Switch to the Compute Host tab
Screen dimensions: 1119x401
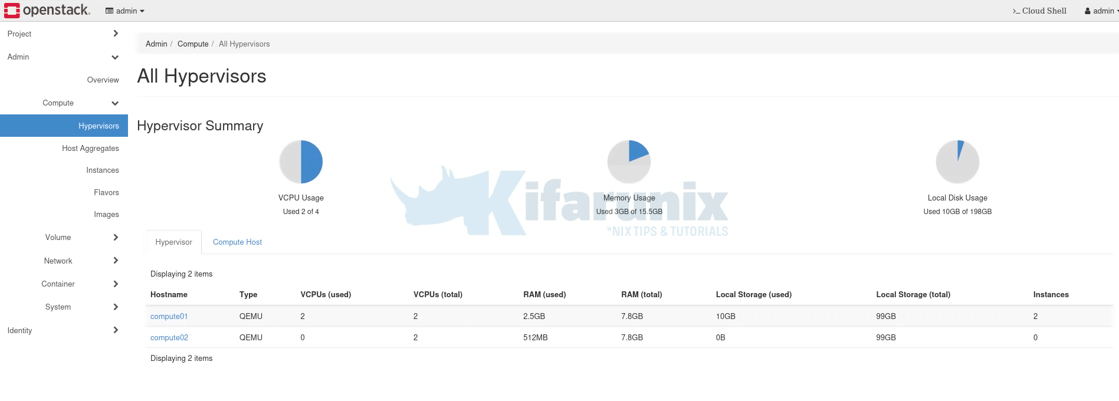pyautogui.click(x=237, y=242)
